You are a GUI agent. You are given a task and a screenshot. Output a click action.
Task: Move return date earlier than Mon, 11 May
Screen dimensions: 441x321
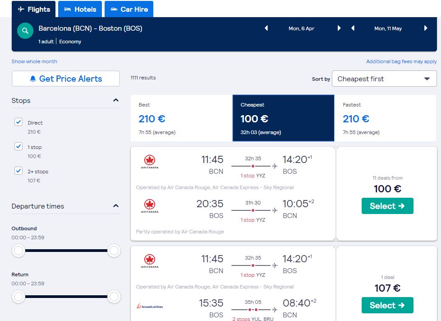tap(353, 28)
